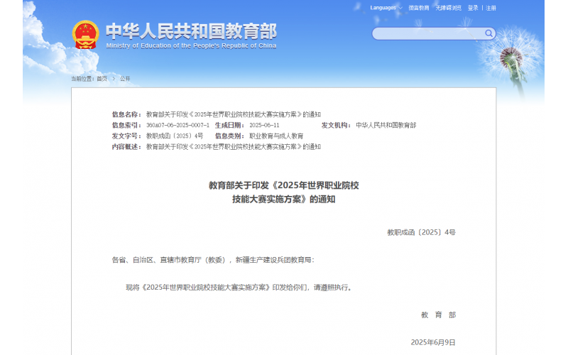Click the right-aligned 教职成函〔2025〕4号 line
This screenshot has height=355, width=568.
(x=421, y=232)
